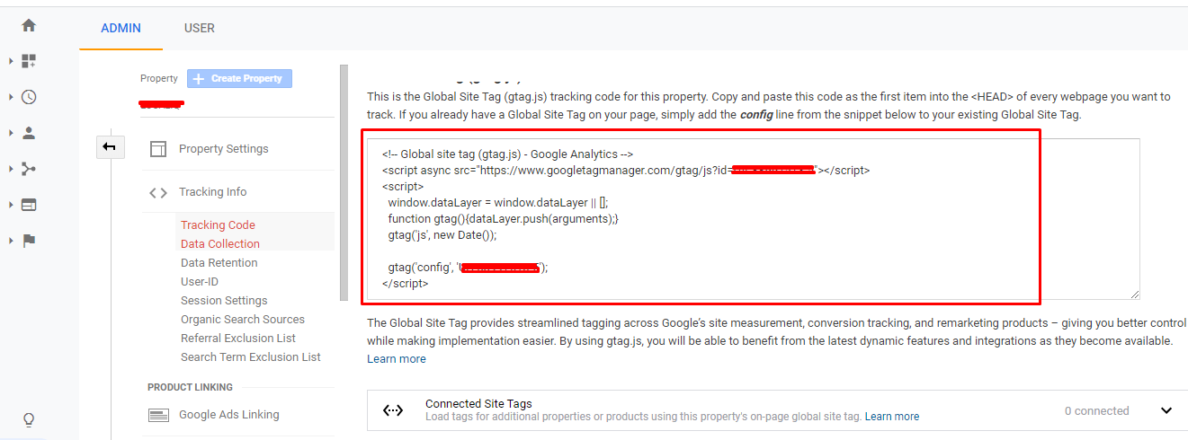Screen dimensions: 1188x440
Task: Open the Acquisition branching arrows icon
Action: [x=29, y=169]
